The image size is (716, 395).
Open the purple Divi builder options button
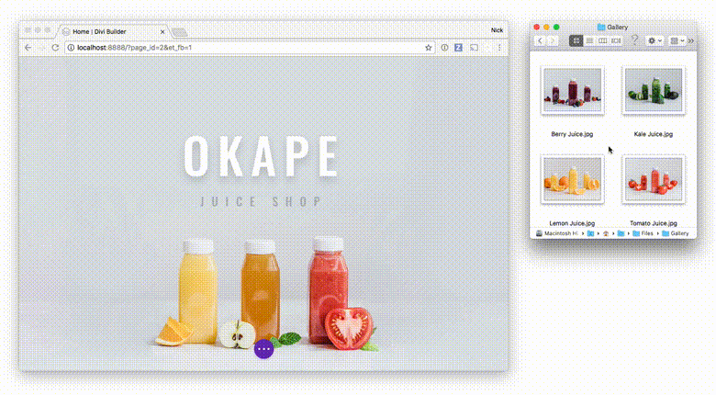[x=263, y=349]
